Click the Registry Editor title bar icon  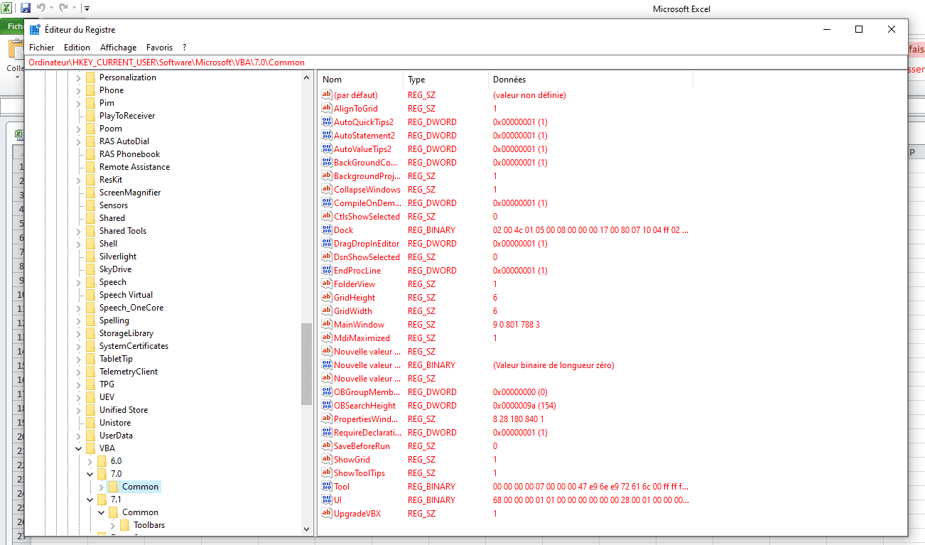(x=34, y=30)
